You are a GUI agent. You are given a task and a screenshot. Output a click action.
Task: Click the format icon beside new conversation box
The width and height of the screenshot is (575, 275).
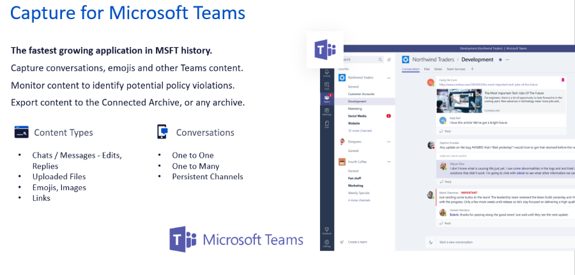(431, 242)
